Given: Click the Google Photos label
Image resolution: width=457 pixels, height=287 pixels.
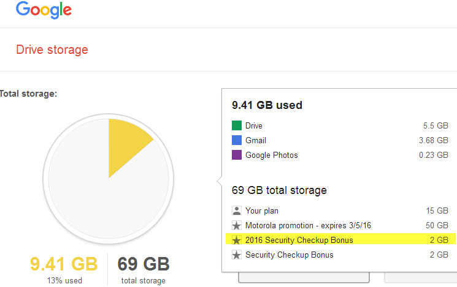Looking at the screenshot, I should 272,155.
